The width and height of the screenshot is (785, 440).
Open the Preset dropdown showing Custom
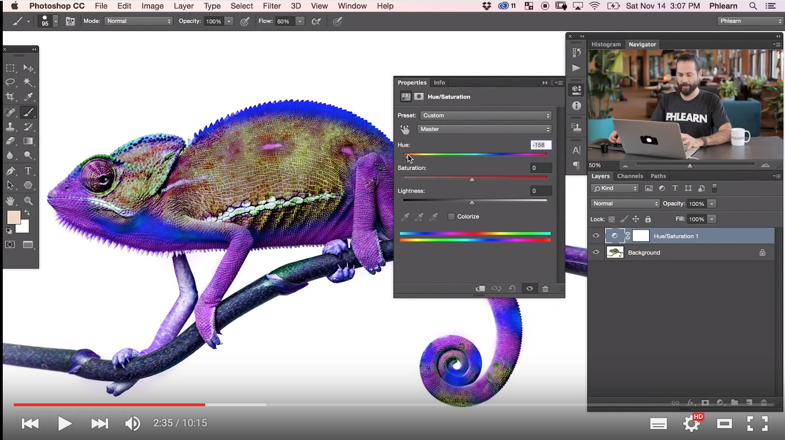pyautogui.click(x=485, y=116)
